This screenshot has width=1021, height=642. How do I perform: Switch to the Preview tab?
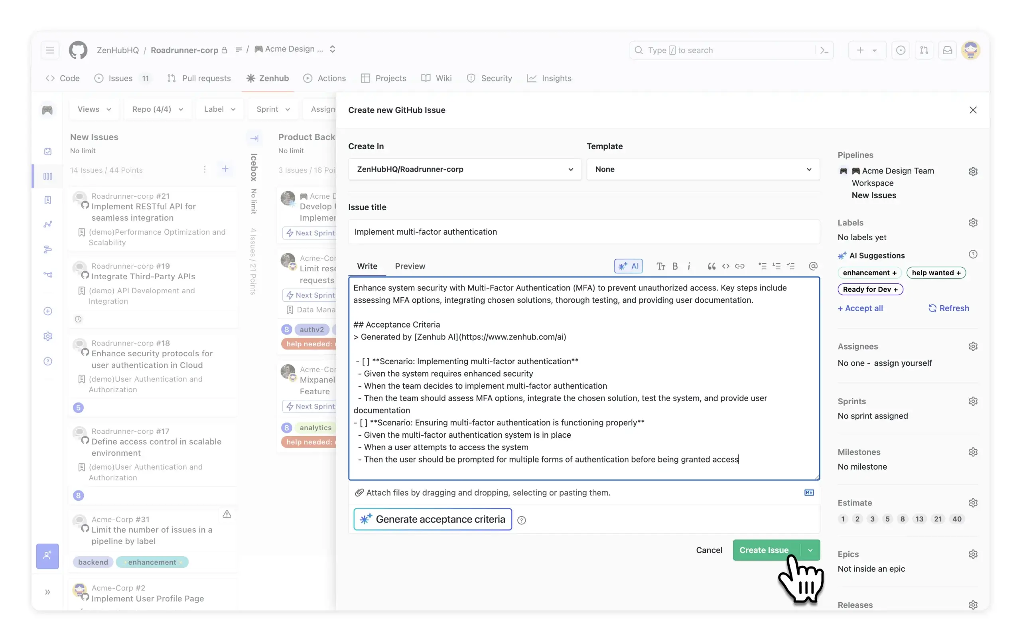pos(410,266)
